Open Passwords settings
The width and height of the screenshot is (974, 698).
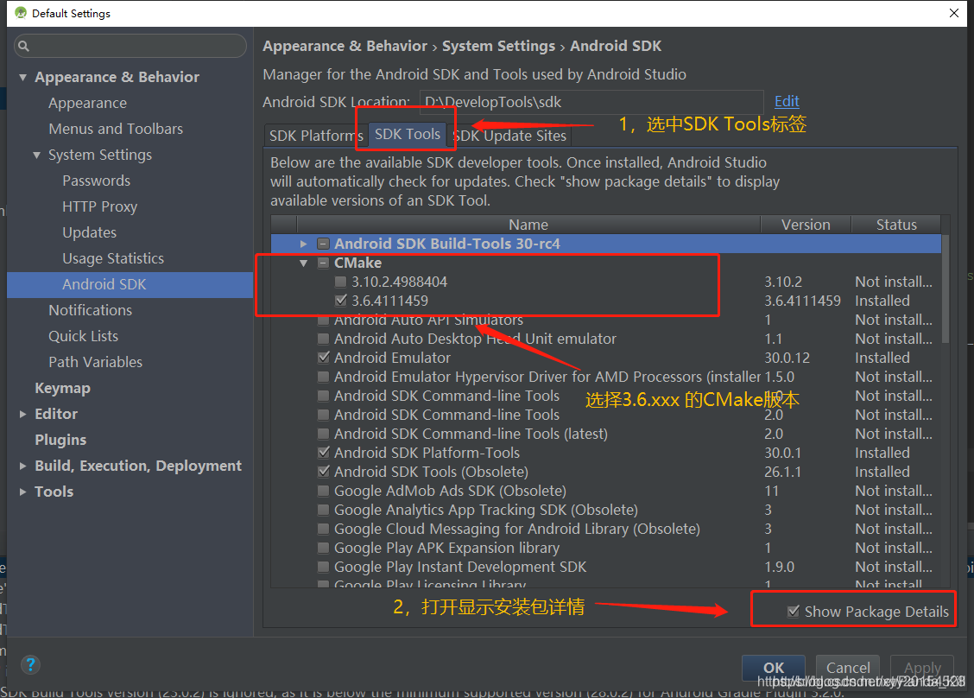(x=97, y=181)
